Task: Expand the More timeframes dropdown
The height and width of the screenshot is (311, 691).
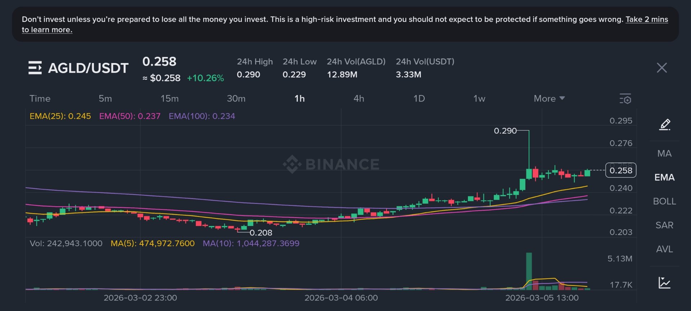Action: [548, 98]
